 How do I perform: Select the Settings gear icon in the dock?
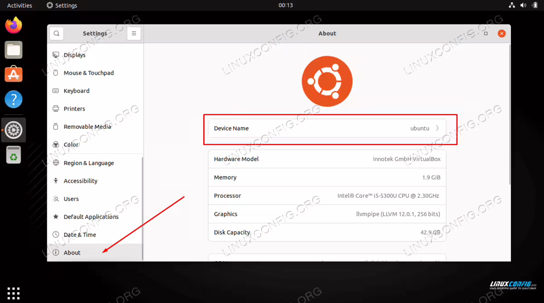pyautogui.click(x=14, y=130)
